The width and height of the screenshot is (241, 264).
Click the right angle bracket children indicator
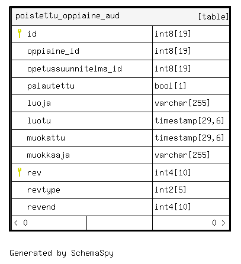click(x=223, y=223)
